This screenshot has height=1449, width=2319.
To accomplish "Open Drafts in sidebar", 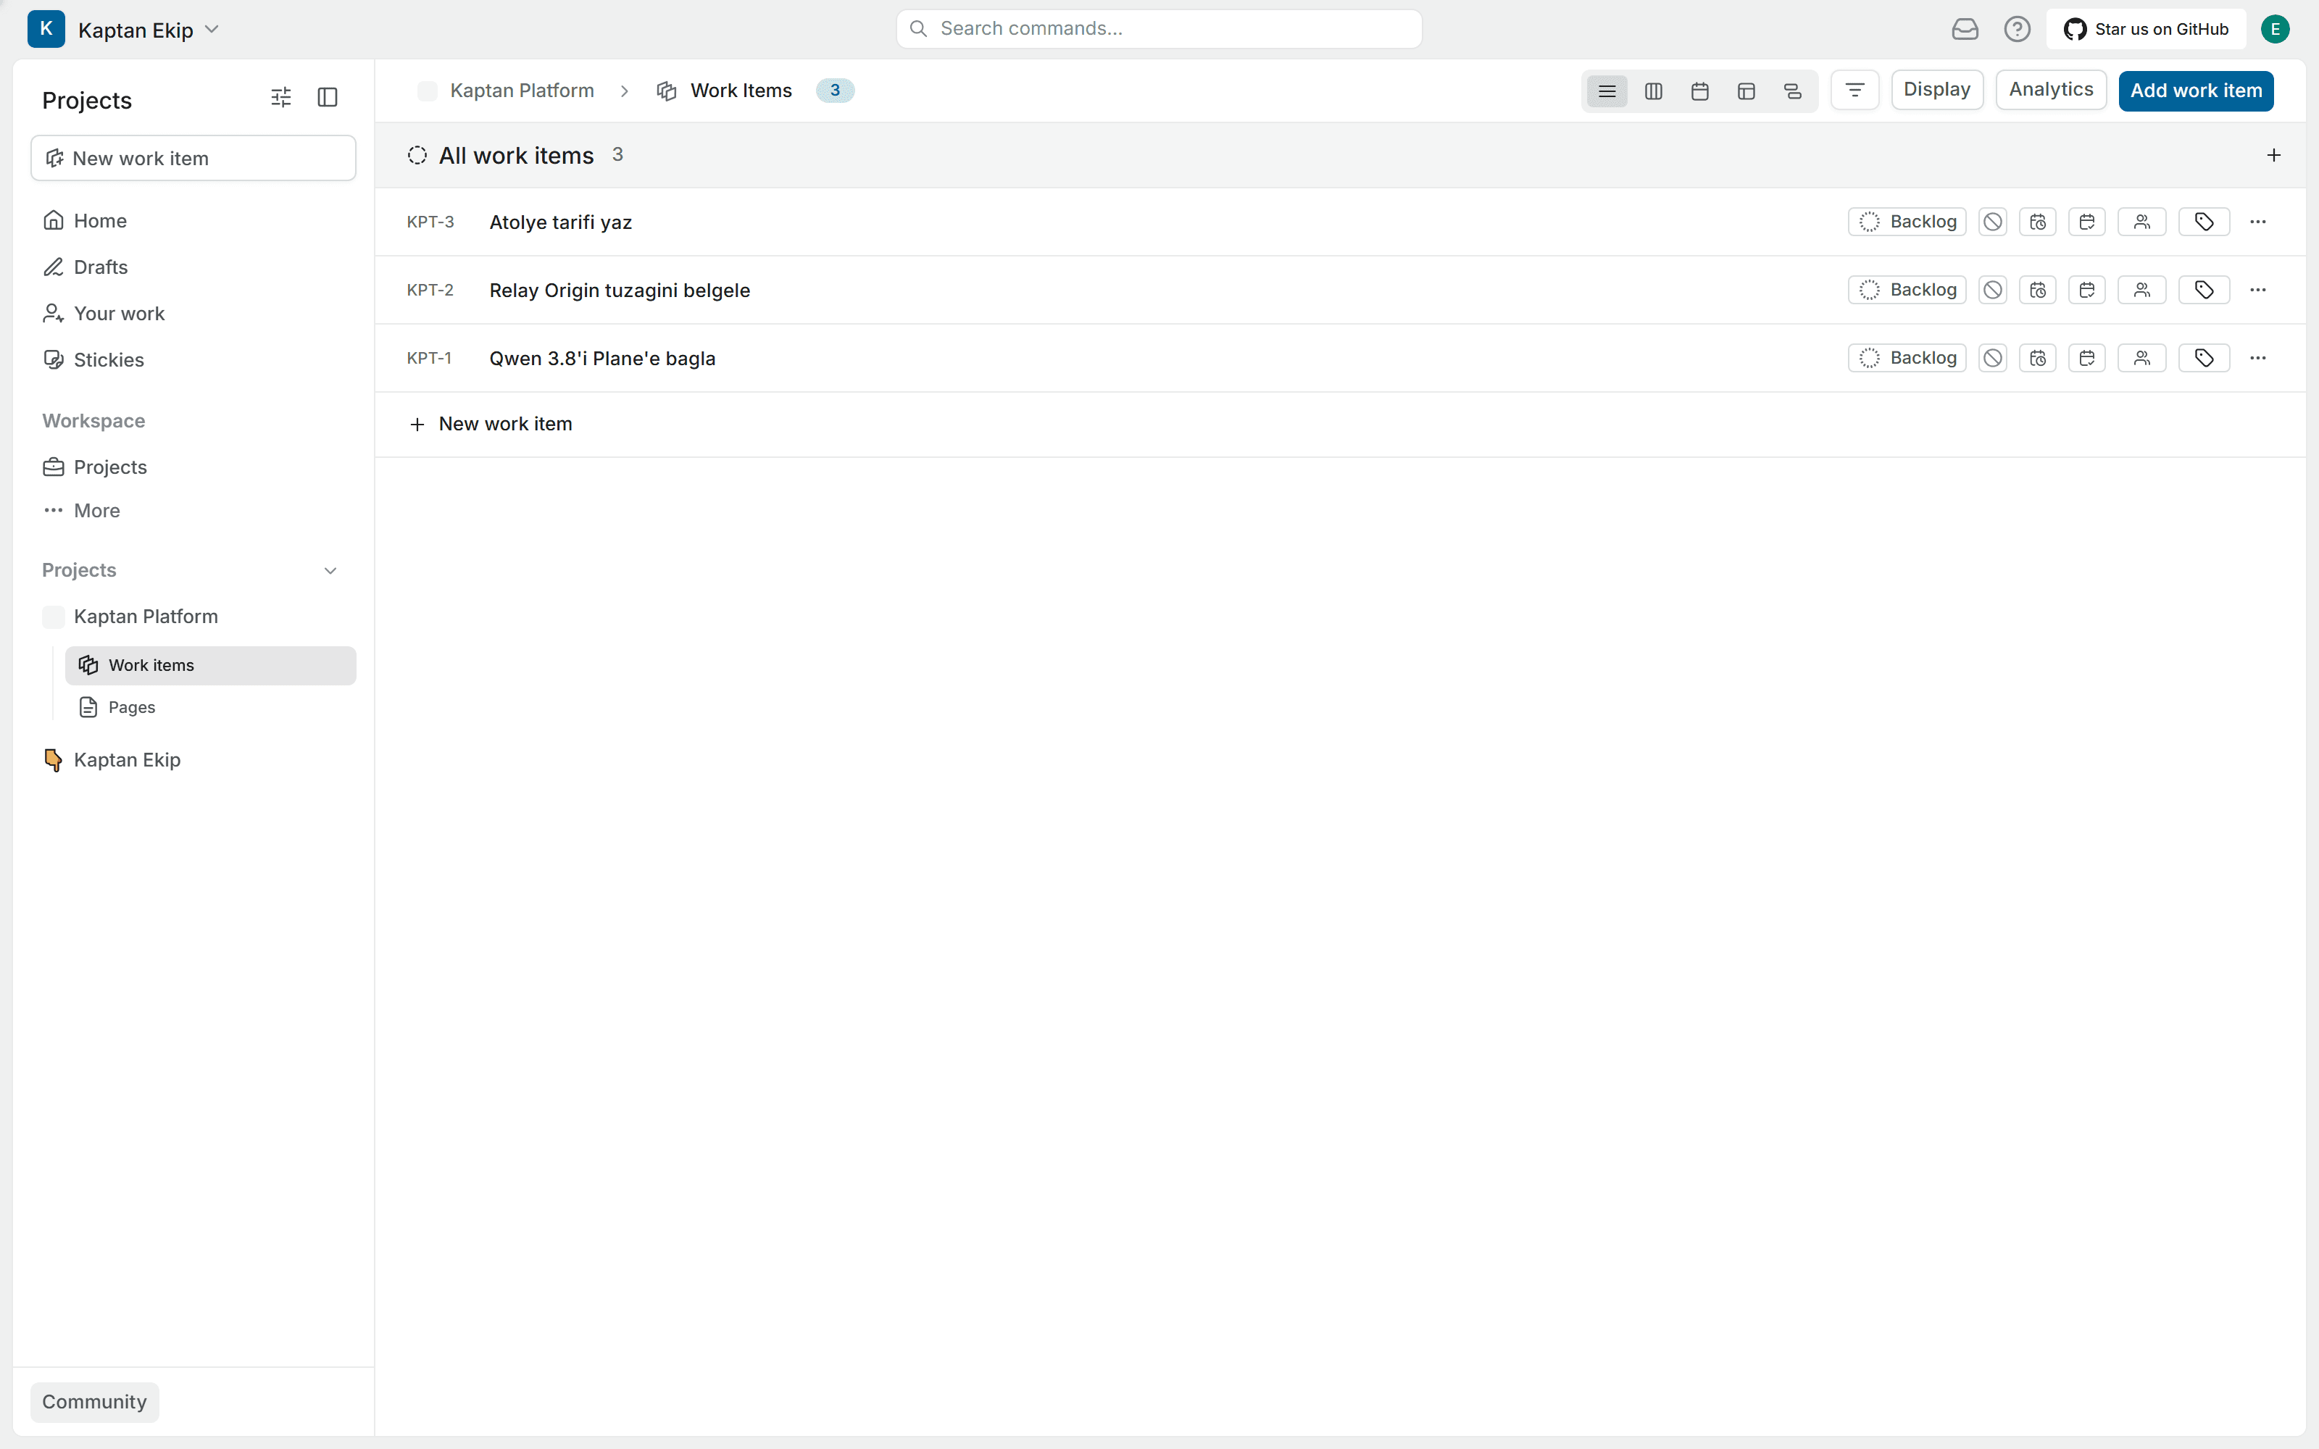I will (x=193, y=267).
